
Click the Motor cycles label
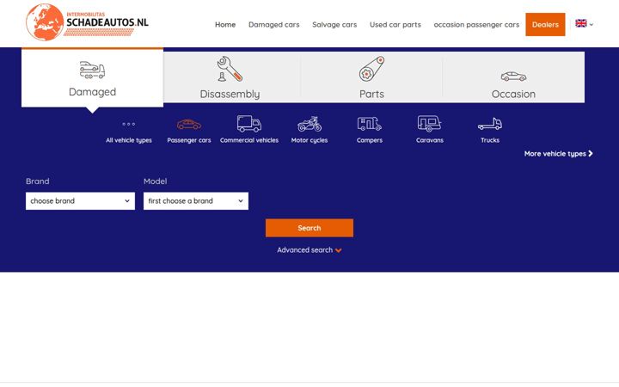tap(309, 140)
